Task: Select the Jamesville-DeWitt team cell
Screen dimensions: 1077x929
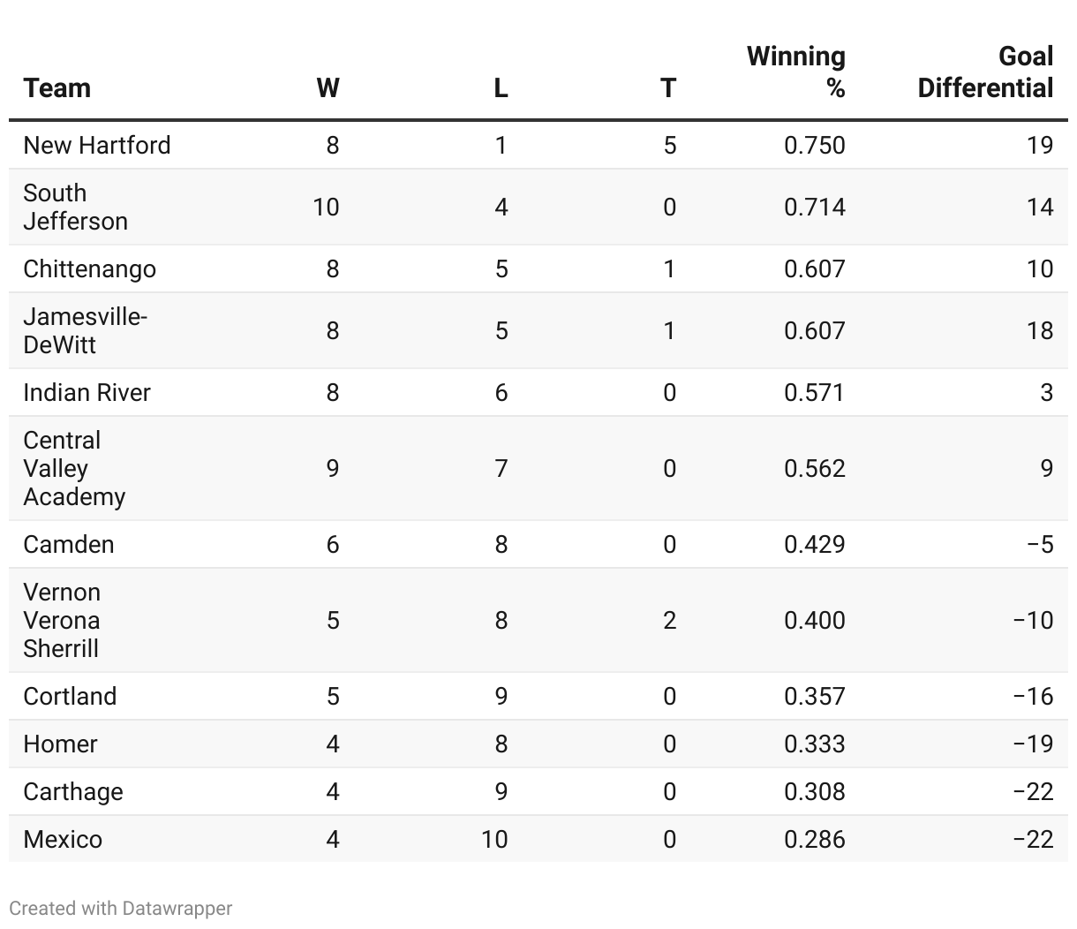Action: click(x=85, y=330)
